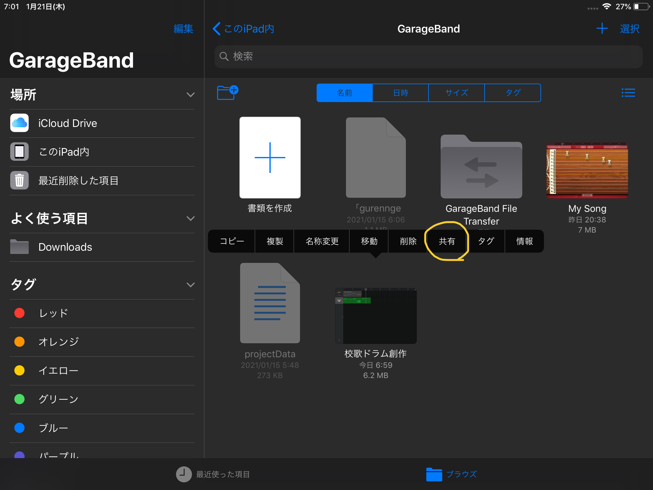Image resolution: width=653 pixels, height=490 pixels.
Task: Tap 編集 in the sidebar
Action: tap(183, 29)
